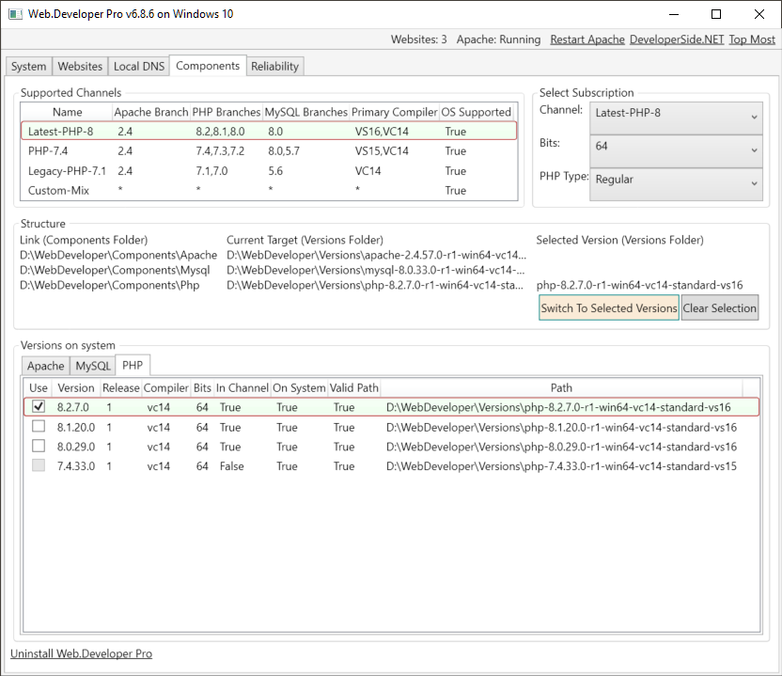Click the Valid Path column header
782x676 pixels.
click(354, 387)
